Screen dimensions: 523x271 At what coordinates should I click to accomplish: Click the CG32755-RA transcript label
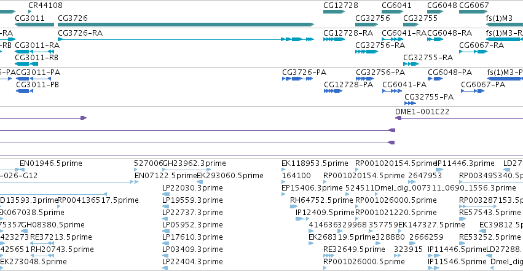tap(428, 58)
